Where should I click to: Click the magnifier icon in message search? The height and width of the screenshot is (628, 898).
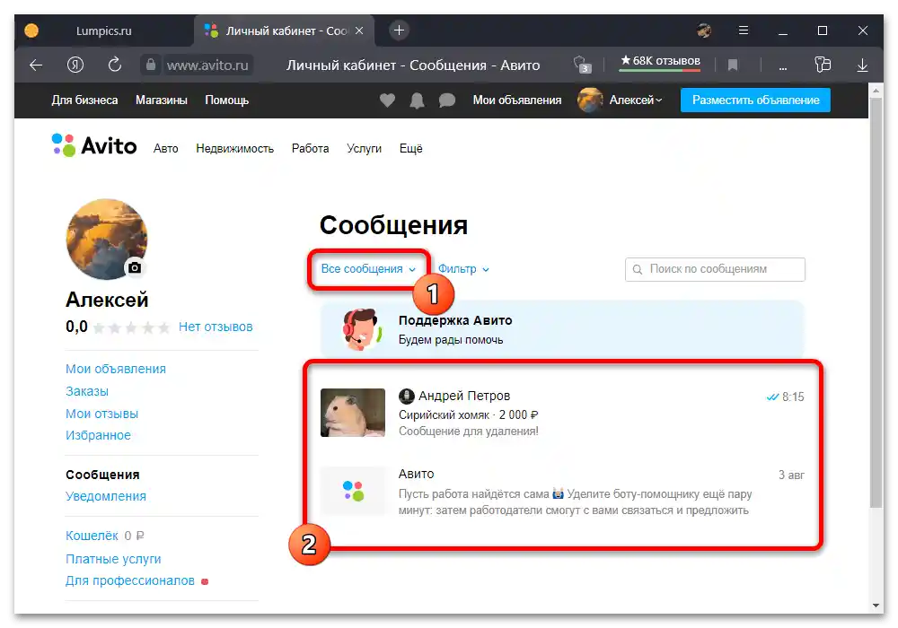(637, 269)
